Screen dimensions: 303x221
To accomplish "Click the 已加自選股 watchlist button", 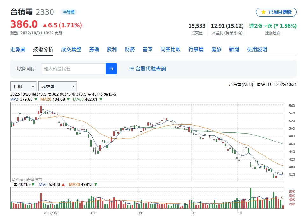I will pyautogui.click(x=276, y=12).
